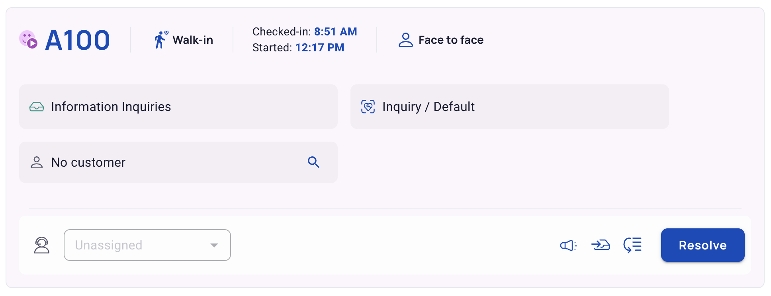Viewport: 771px width, 296px height.
Task: Click the Started time 12:17 PM
Action: [x=320, y=47]
